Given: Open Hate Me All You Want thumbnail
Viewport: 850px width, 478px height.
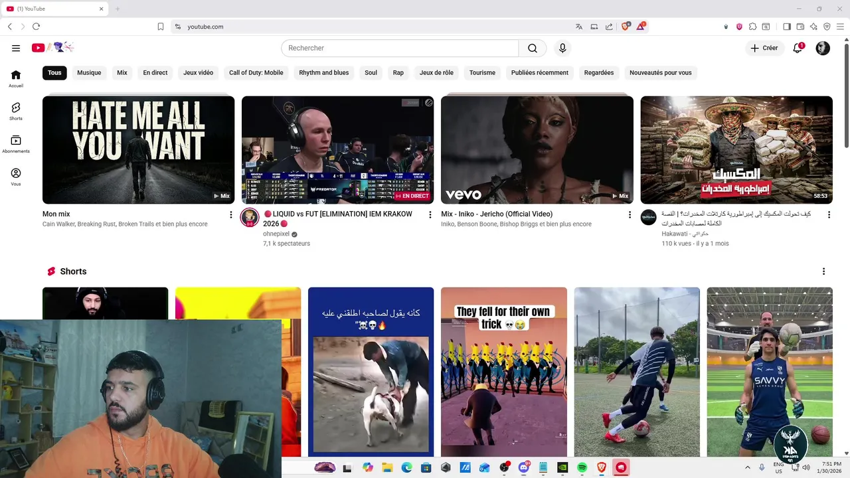Looking at the screenshot, I should pos(138,150).
